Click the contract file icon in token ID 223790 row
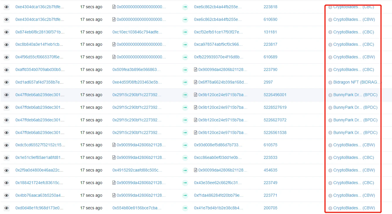 pos(196,70)
